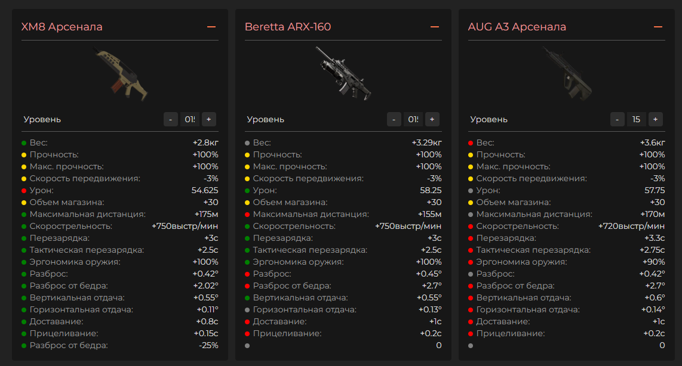Decrease level on AUG A3 Арсенала card
The width and height of the screenshot is (682, 366).
tap(617, 119)
